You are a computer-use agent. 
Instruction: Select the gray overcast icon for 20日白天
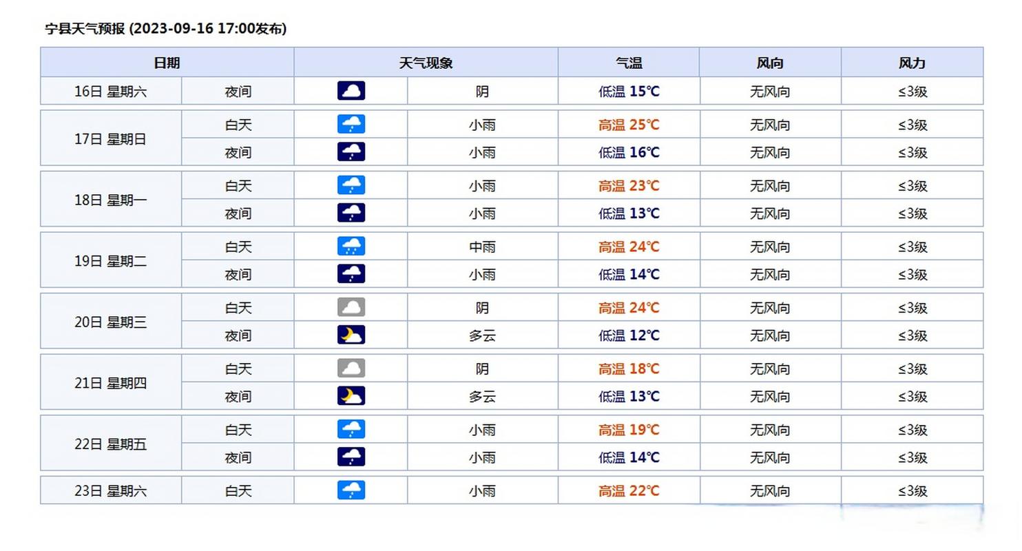[x=351, y=307]
